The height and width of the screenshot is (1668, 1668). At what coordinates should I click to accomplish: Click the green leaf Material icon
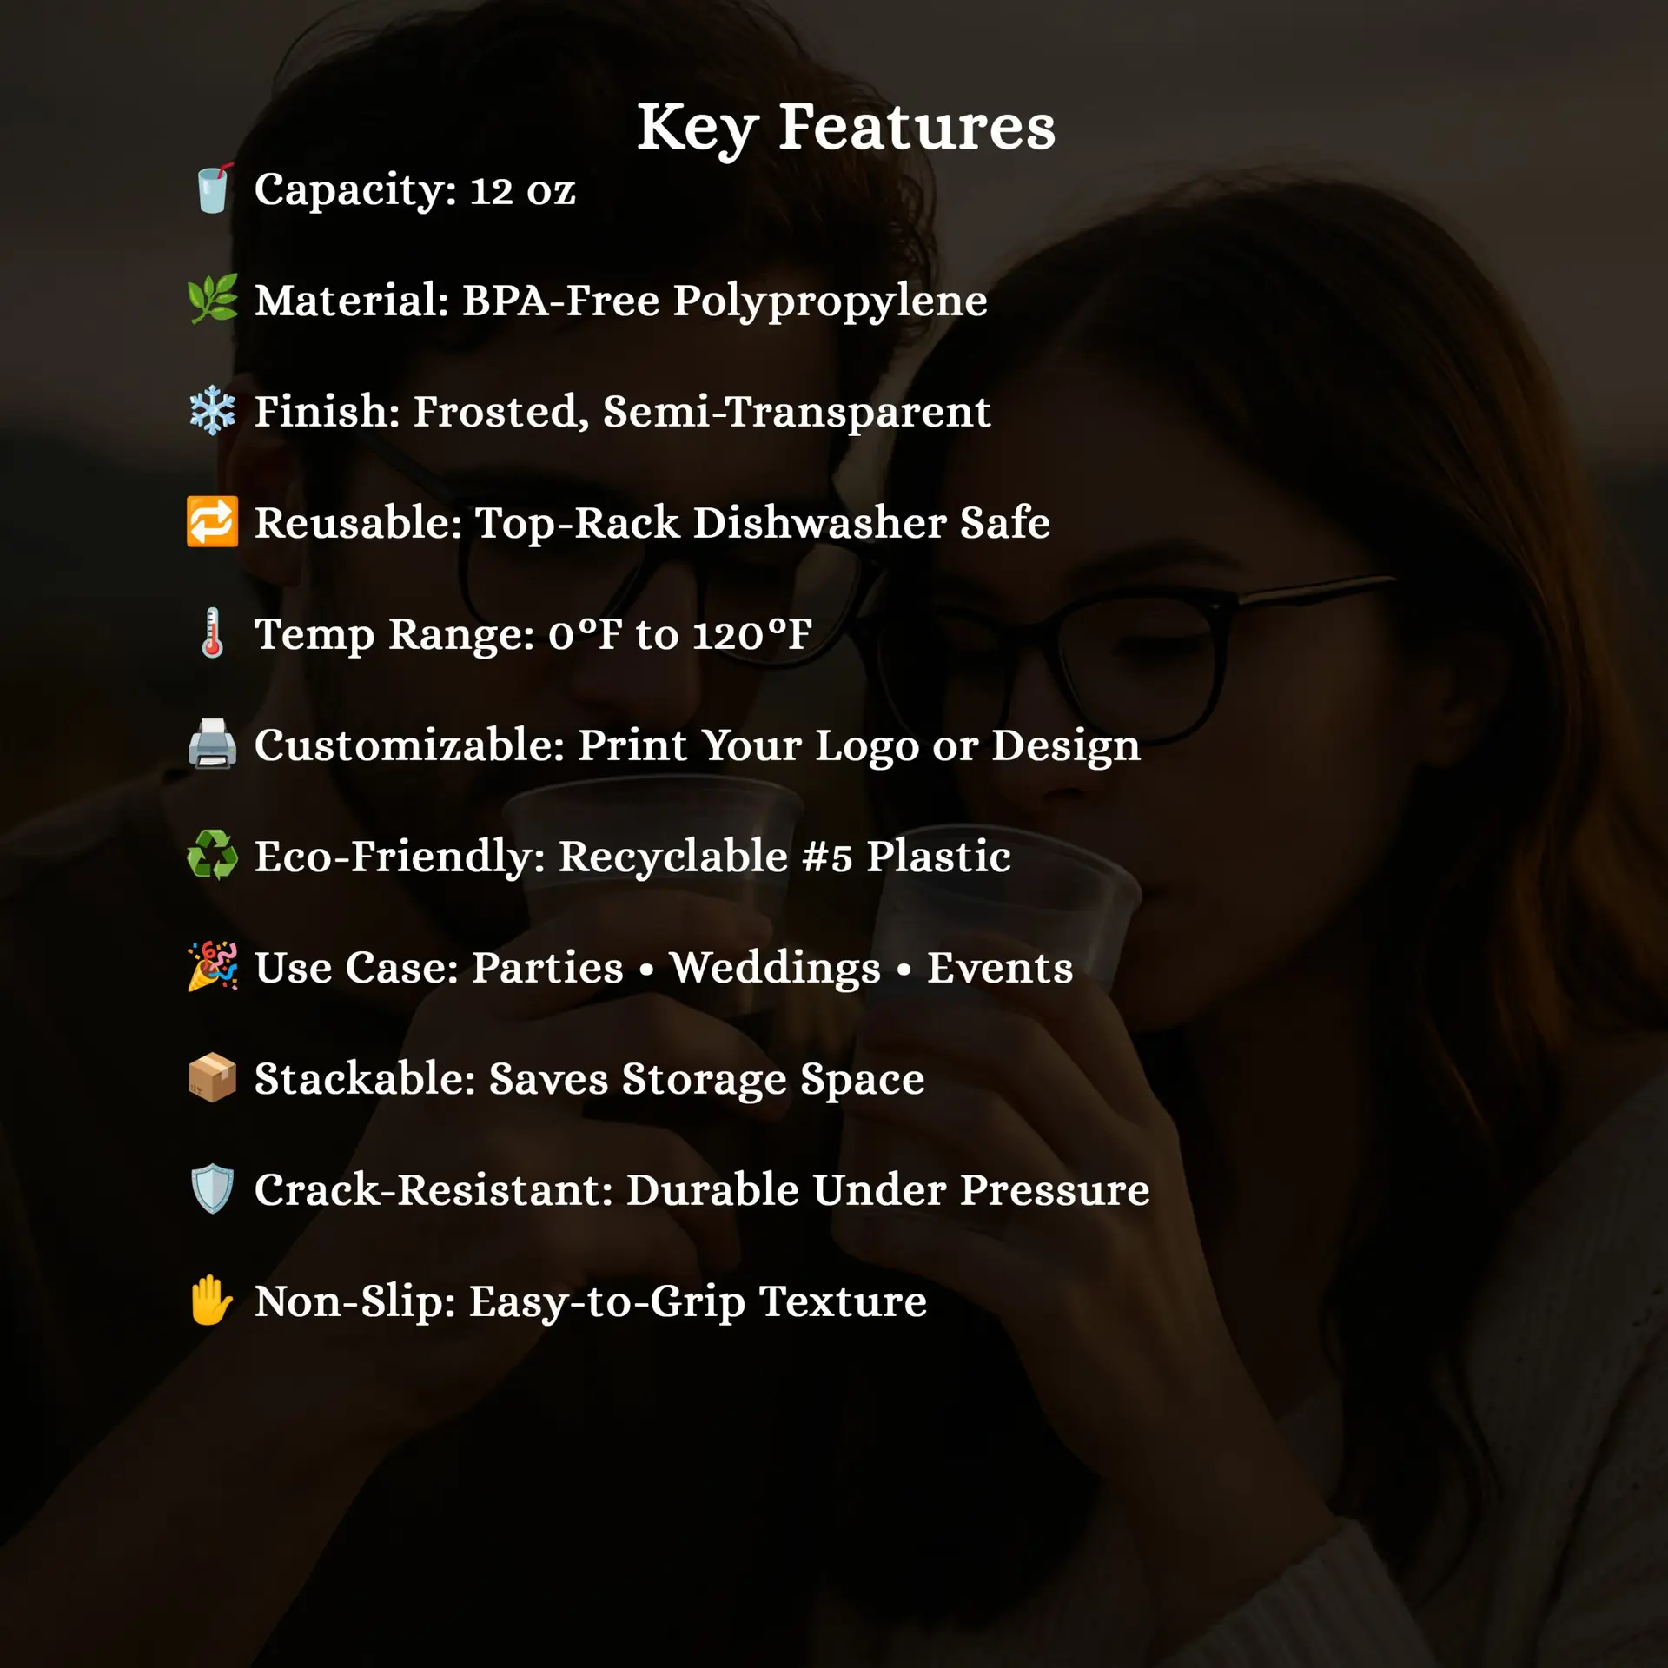click(x=213, y=300)
